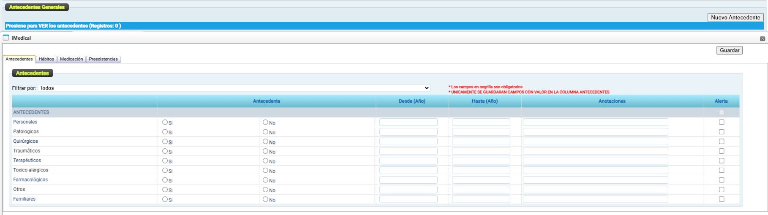Open the Medicación tab
The image size is (768, 215).
click(71, 59)
